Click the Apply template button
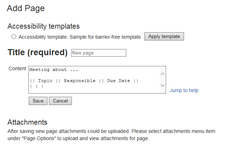 point(164,37)
